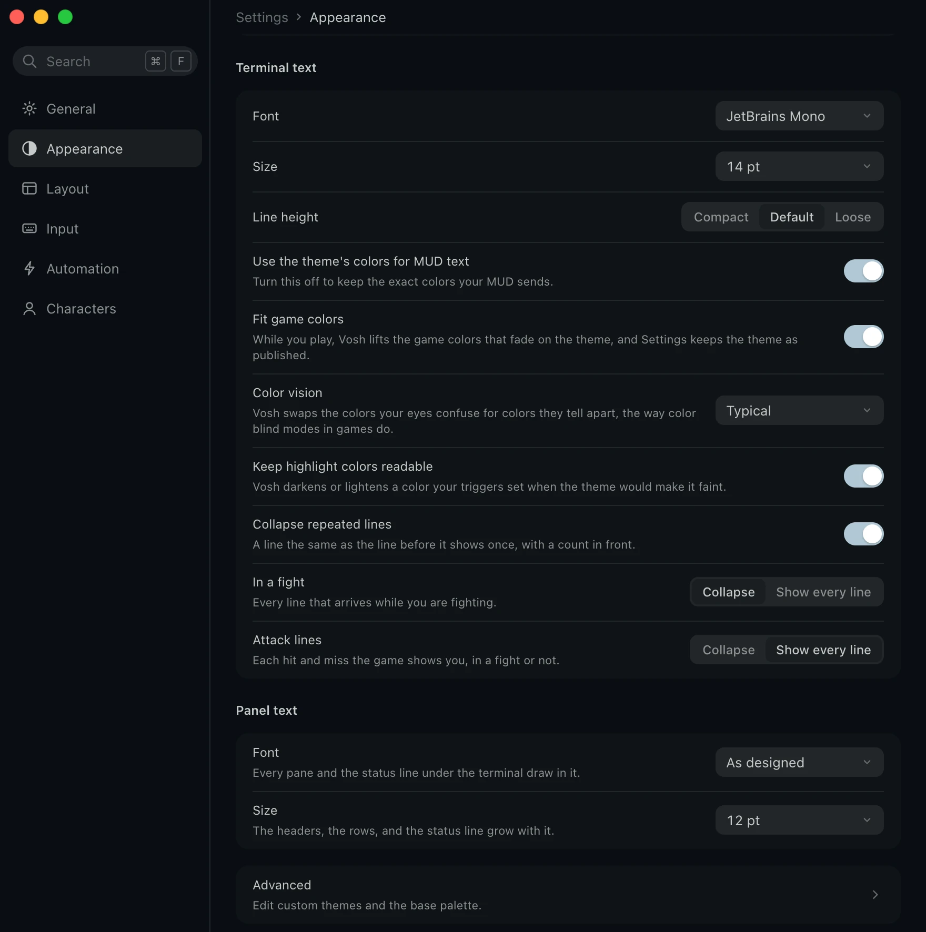Click the Settings breadcrumb link
The width and height of the screenshot is (926, 932).
coord(262,17)
